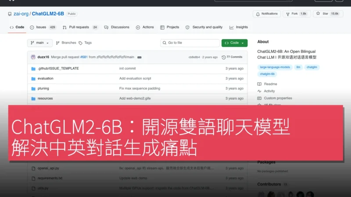Open the resources folder
Viewport: 351px width, 197px height.
tap(45, 98)
